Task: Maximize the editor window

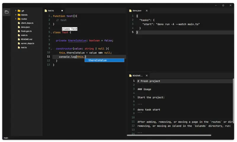Action: pos(223,5)
